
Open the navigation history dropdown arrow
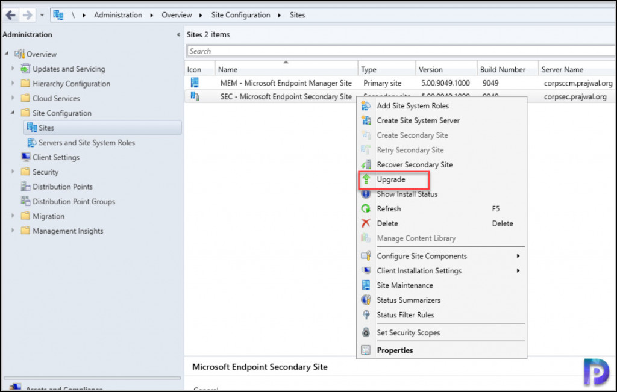pos(42,15)
